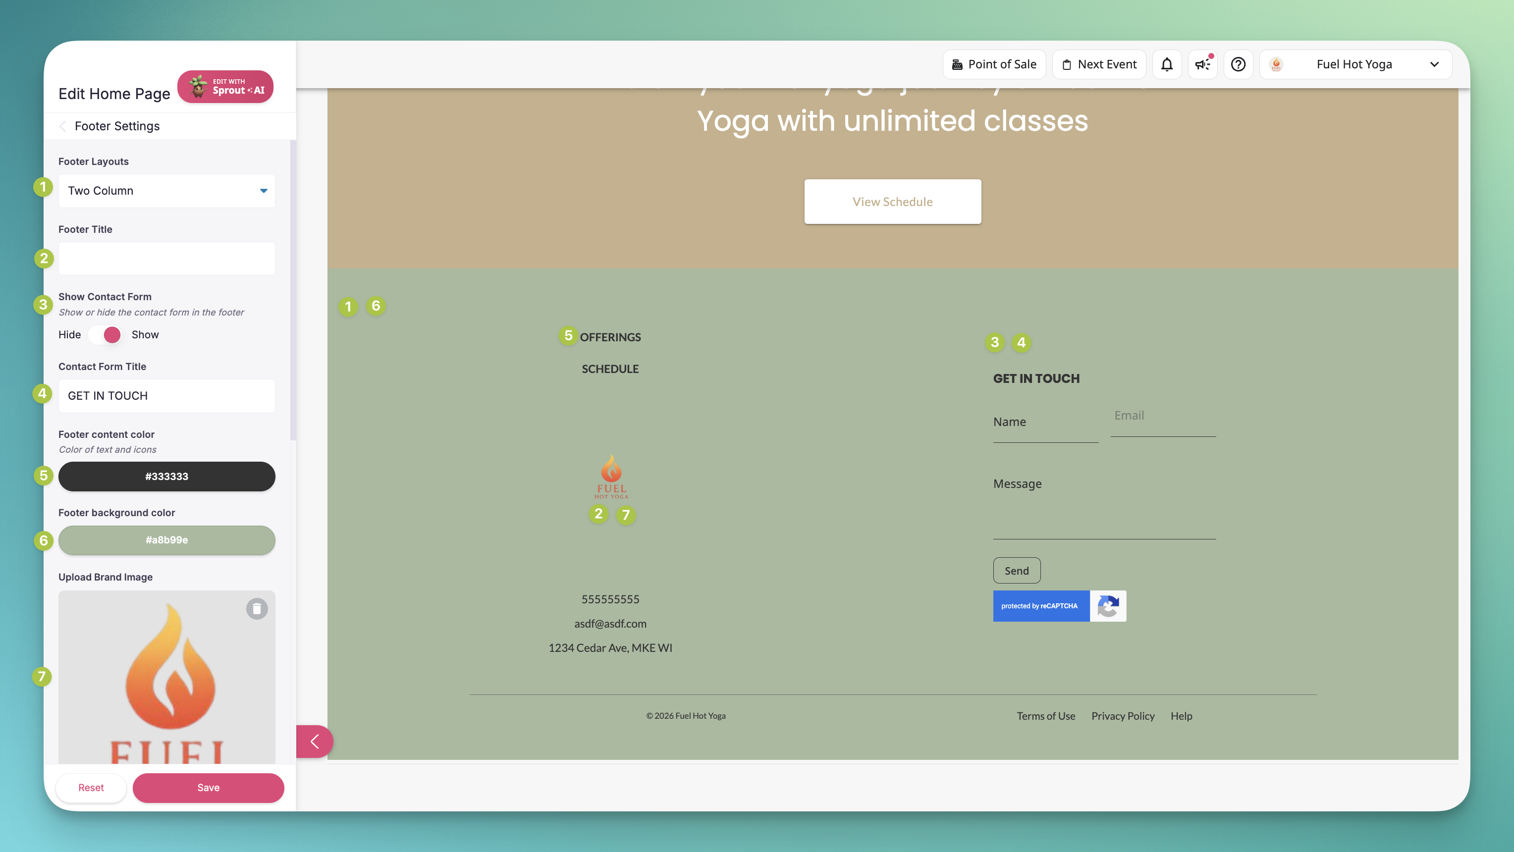
Task: Open the OFFERINGS footer link
Action: [610, 337]
